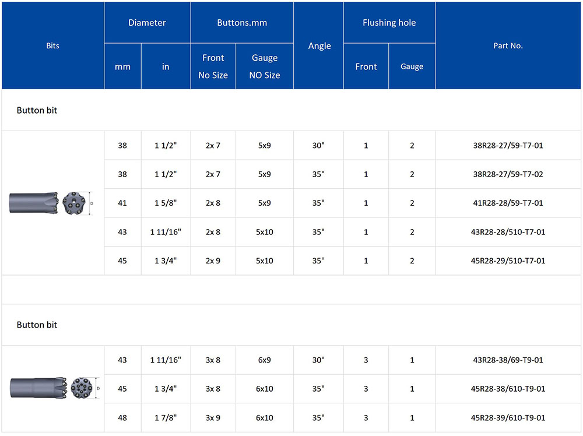Image resolution: width=583 pixels, height=436 pixels.
Task: Select the Buttons.mm header cell
Action: (242, 23)
